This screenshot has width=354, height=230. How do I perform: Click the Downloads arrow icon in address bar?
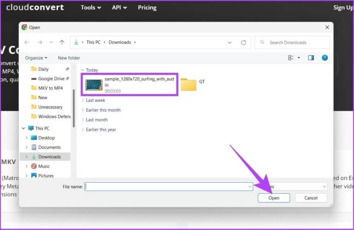(x=76, y=42)
